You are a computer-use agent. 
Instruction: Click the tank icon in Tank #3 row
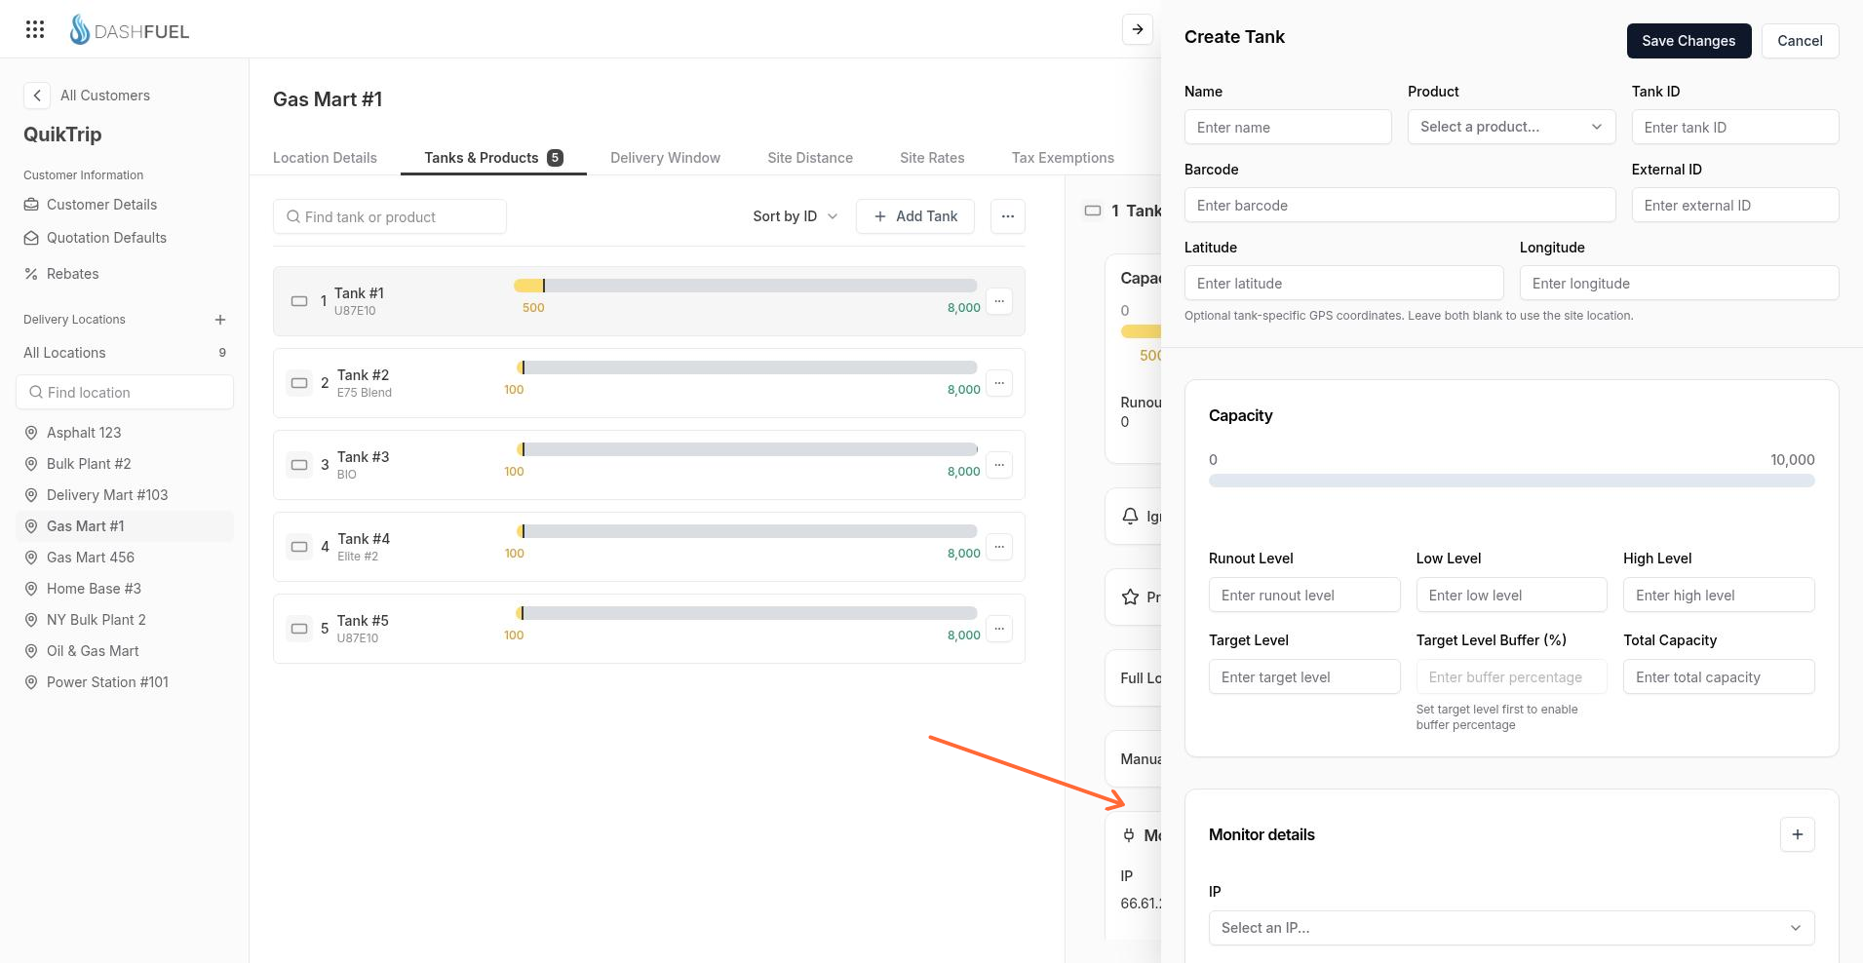[x=299, y=465]
